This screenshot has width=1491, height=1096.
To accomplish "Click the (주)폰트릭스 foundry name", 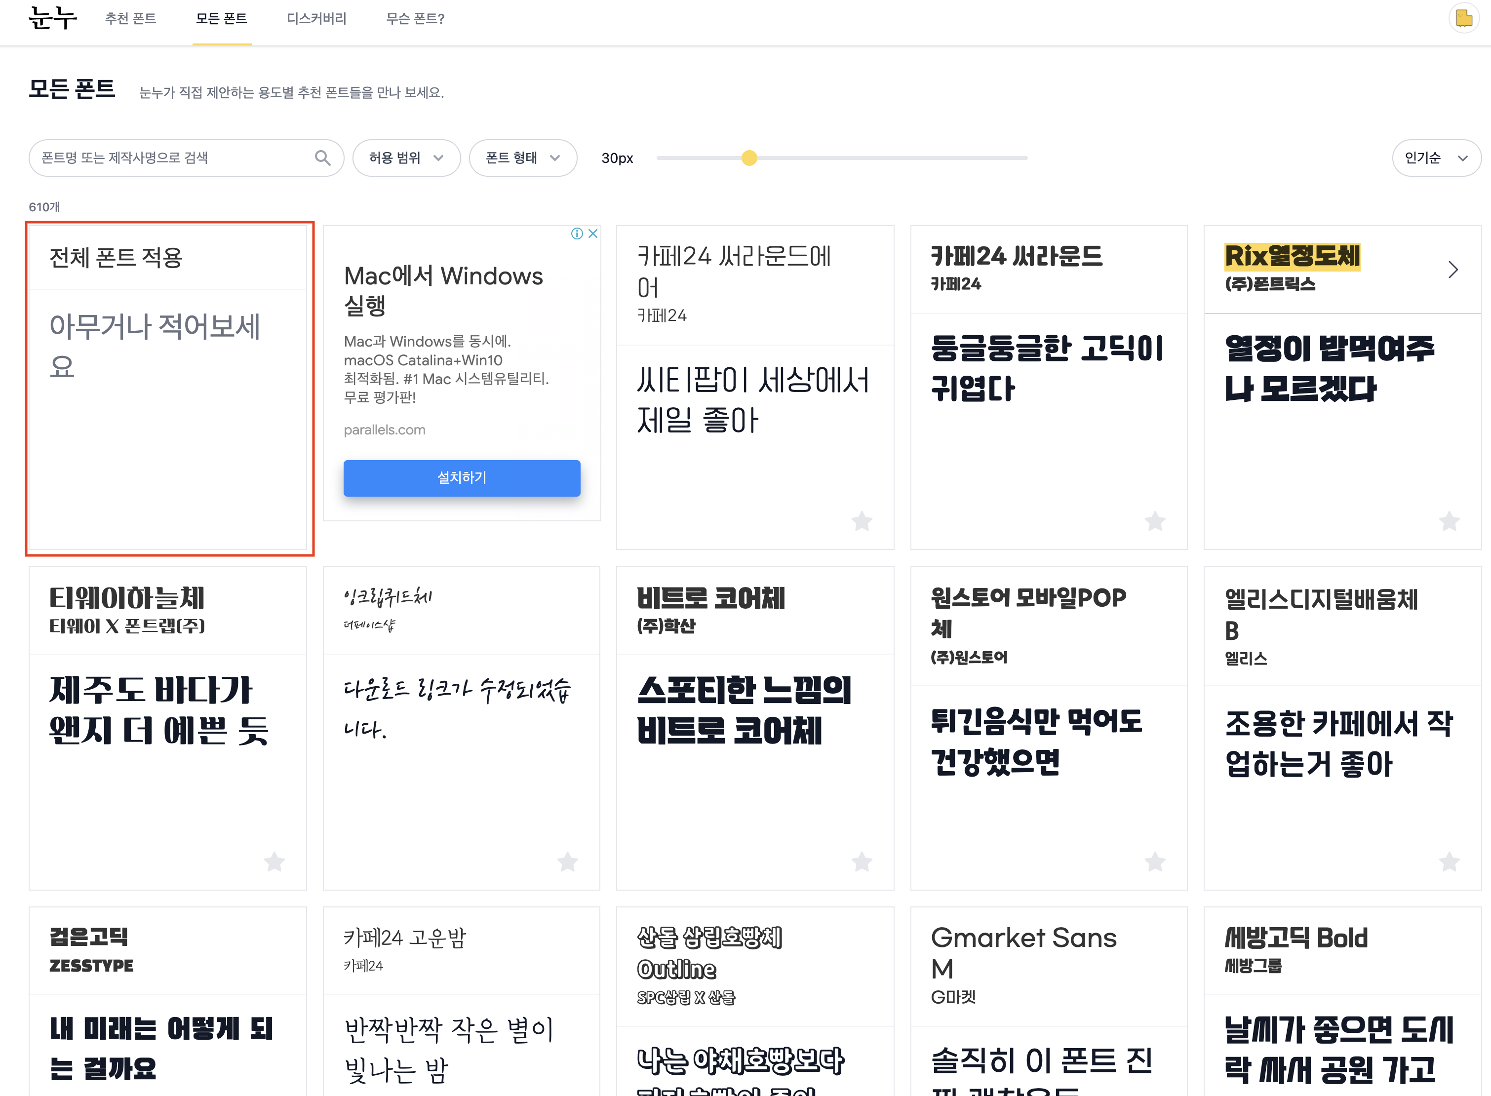I will click(x=1269, y=284).
